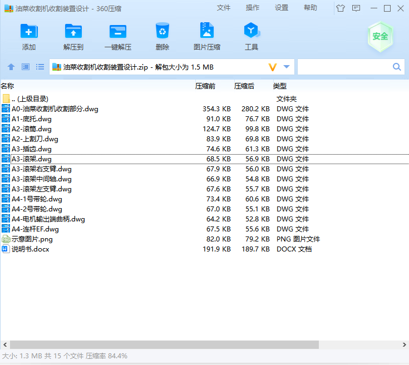Select the file A3-滚架中间轴.dwg
The height and width of the screenshot is (365, 409).
tap(42, 179)
